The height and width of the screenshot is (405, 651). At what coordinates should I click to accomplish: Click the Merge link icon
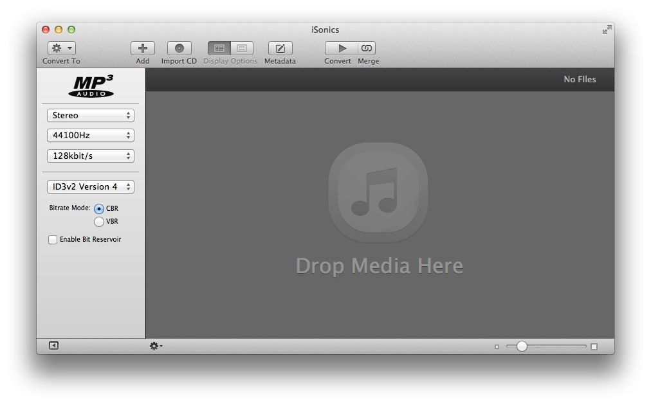pyautogui.click(x=367, y=48)
